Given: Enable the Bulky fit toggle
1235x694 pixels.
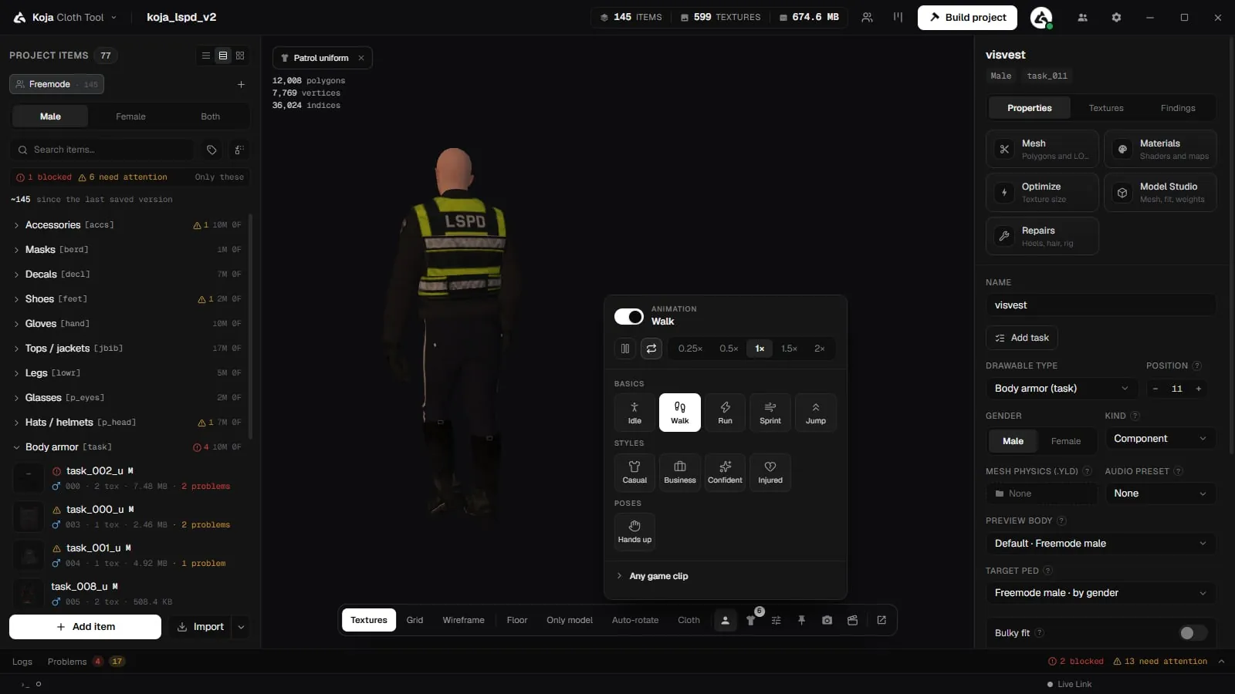Looking at the screenshot, I should pyautogui.click(x=1193, y=633).
